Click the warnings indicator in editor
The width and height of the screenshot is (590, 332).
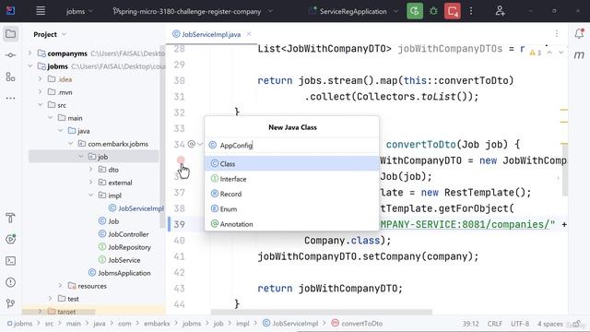tap(535, 53)
